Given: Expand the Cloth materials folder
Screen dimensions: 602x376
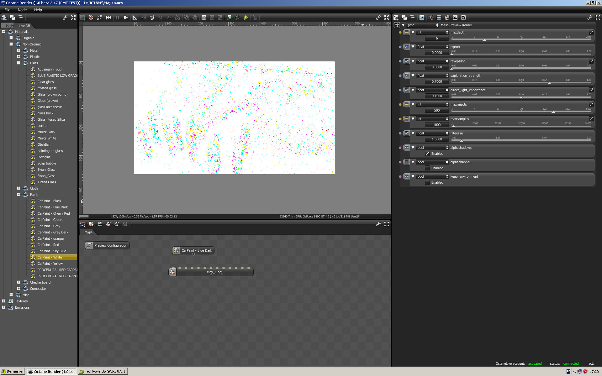Looking at the screenshot, I should click(18, 188).
